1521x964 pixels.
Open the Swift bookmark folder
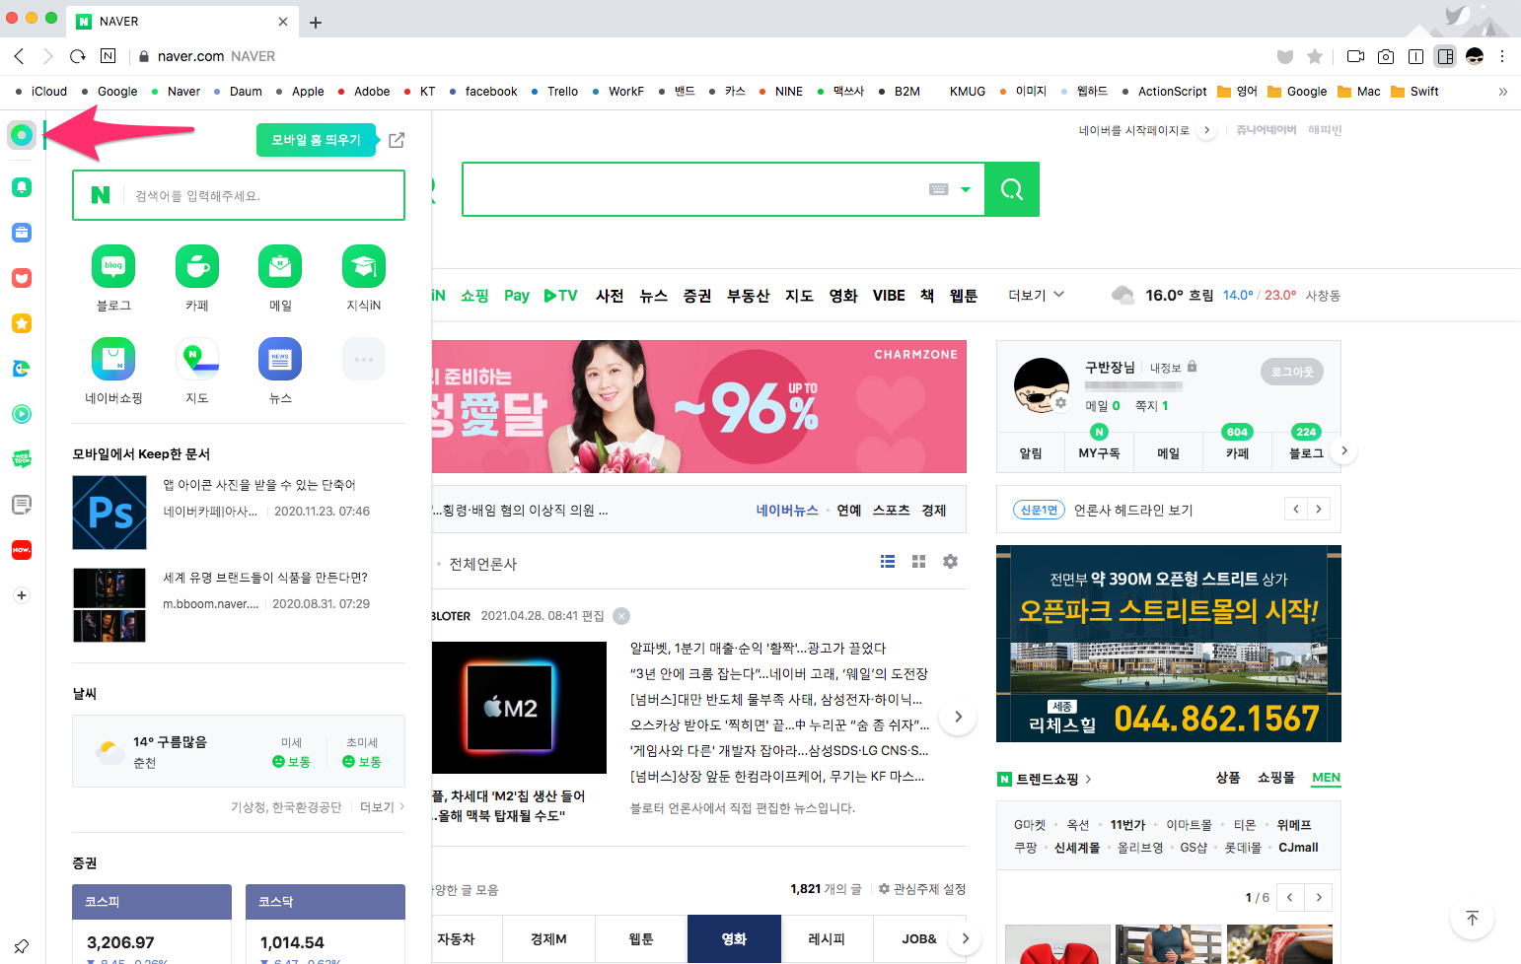click(x=1414, y=92)
